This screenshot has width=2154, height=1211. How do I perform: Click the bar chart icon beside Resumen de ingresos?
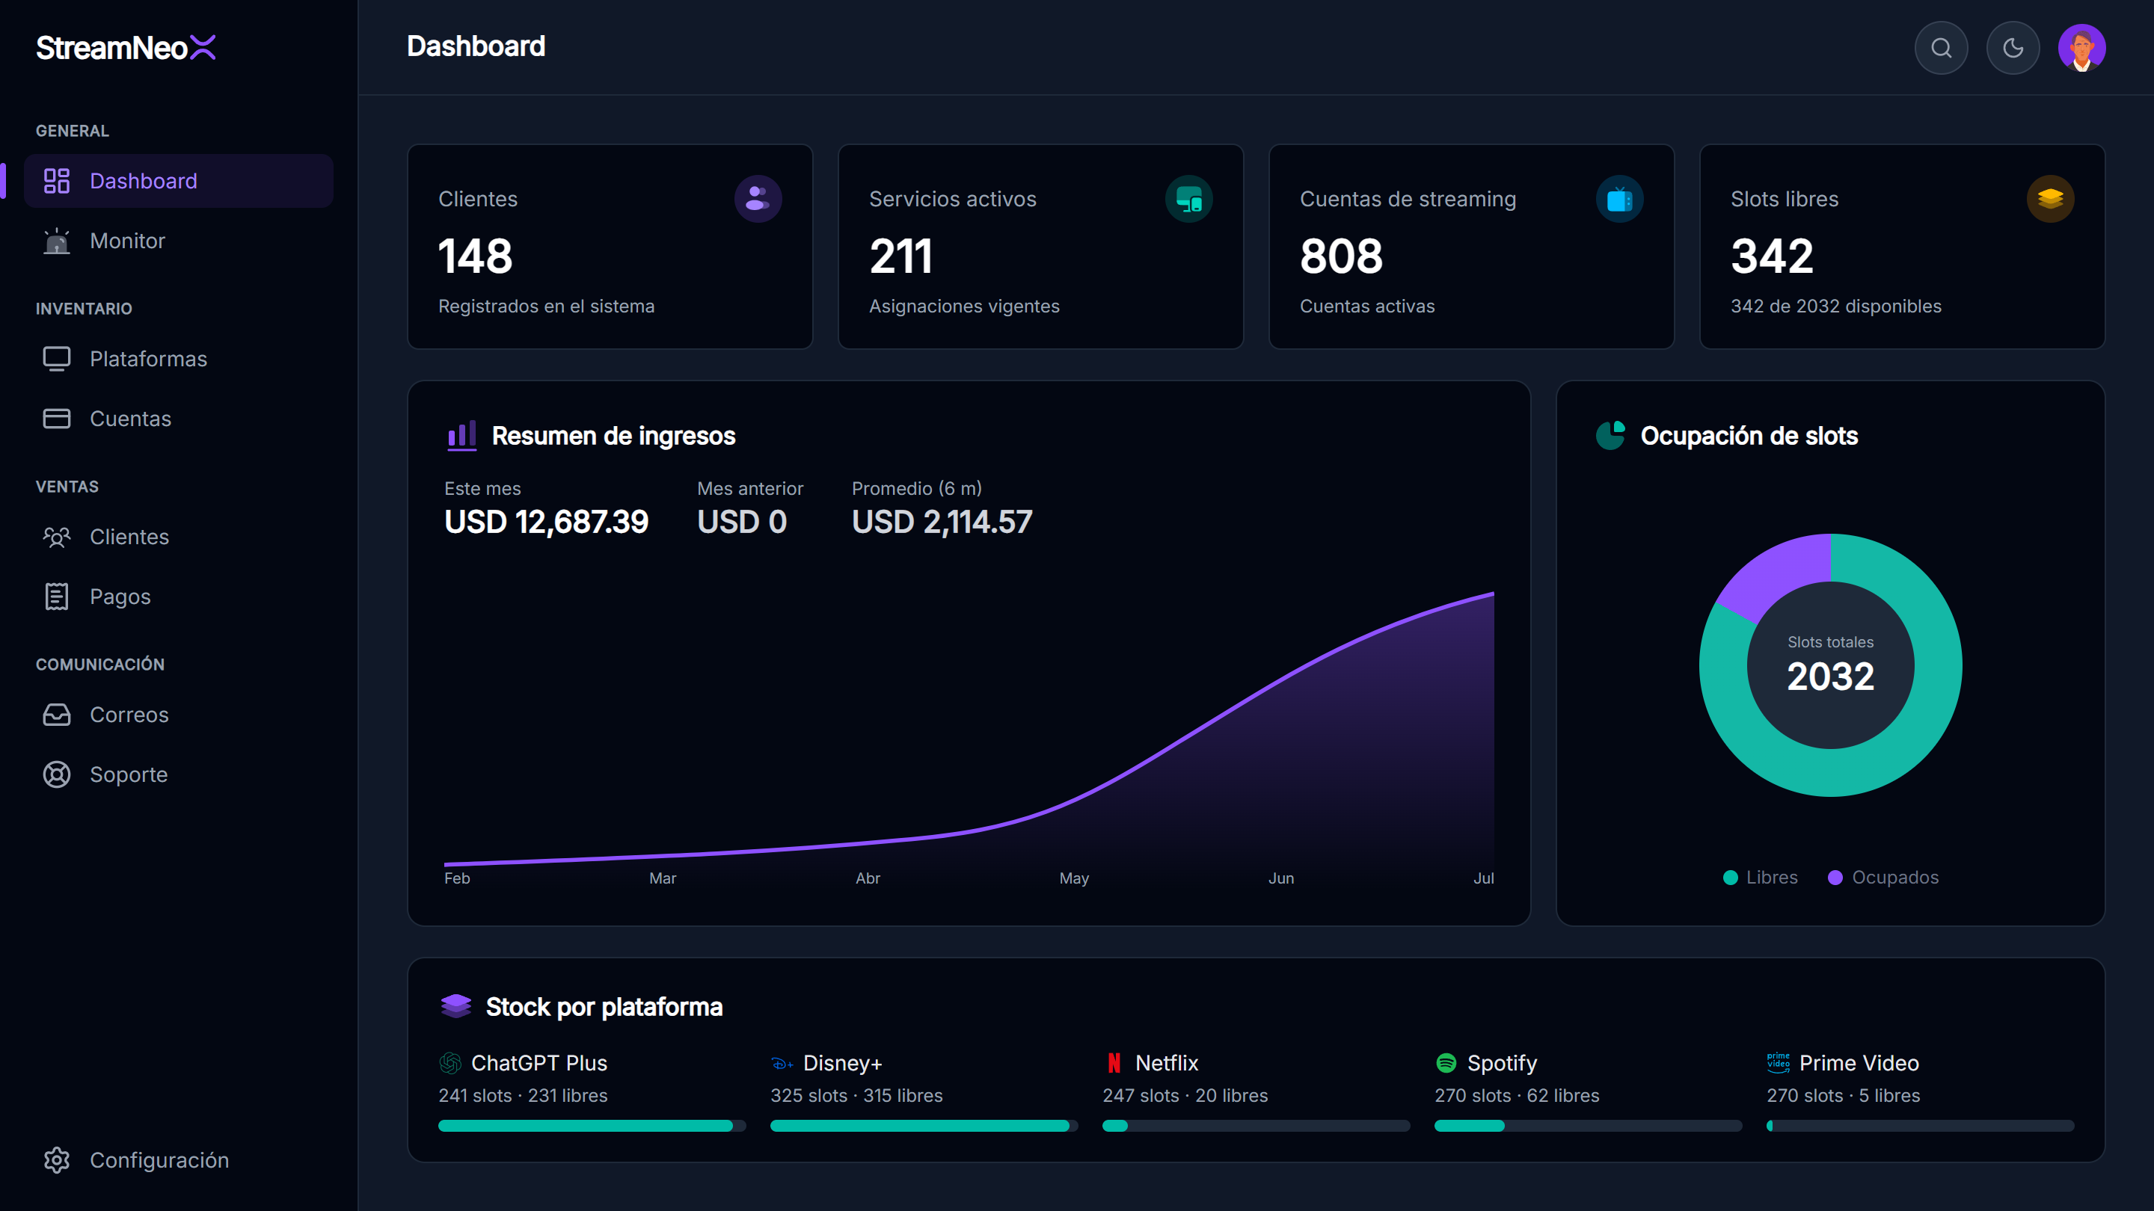[461, 435]
